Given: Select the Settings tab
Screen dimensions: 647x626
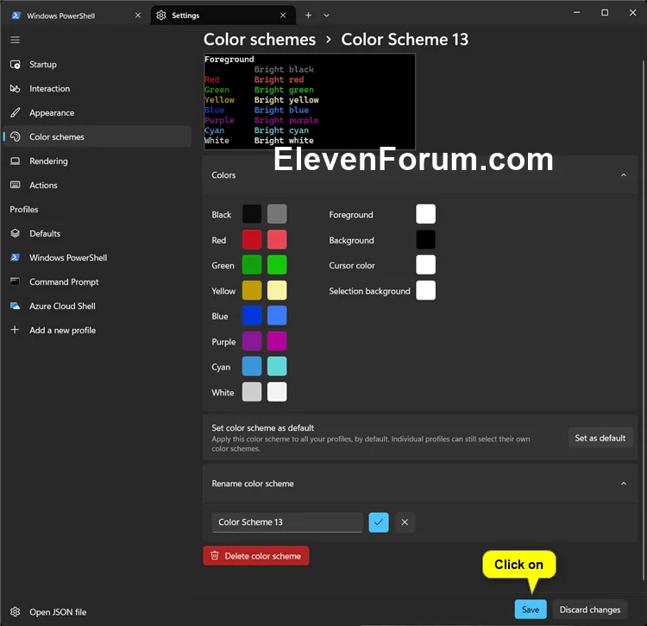Looking at the screenshot, I should click(x=223, y=16).
